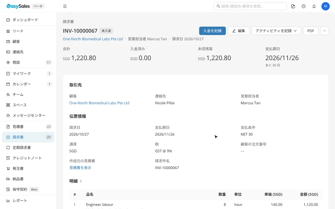
Task: Click invoice number INV-10000067 heading
Action: coord(80,31)
